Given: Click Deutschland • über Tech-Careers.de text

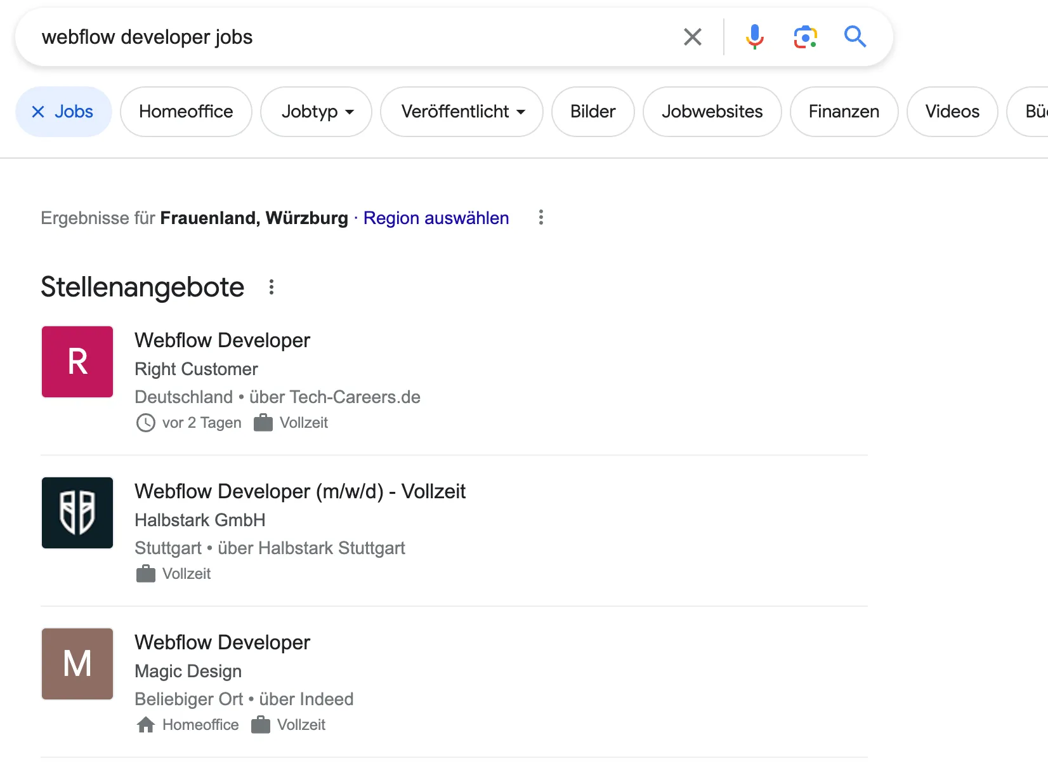Looking at the screenshot, I should (277, 397).
